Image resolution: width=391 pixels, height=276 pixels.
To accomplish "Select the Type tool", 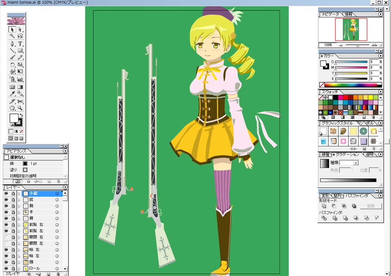I will coord(20,44).
